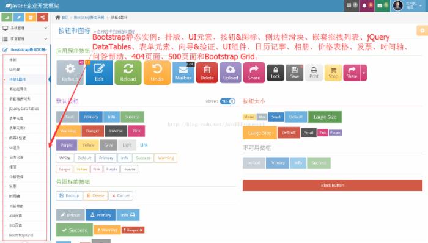Click the blue Primary button with user icon
Screen dimensions: 428x243
(x=100, y=215)
